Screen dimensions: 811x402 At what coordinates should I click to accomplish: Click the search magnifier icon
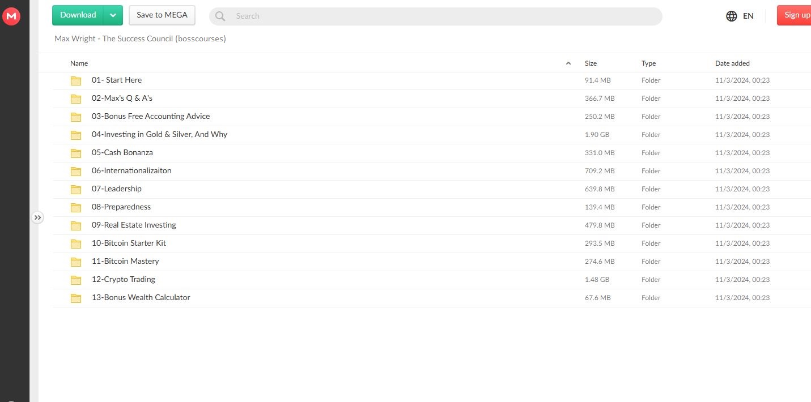(x=220, y=16)
